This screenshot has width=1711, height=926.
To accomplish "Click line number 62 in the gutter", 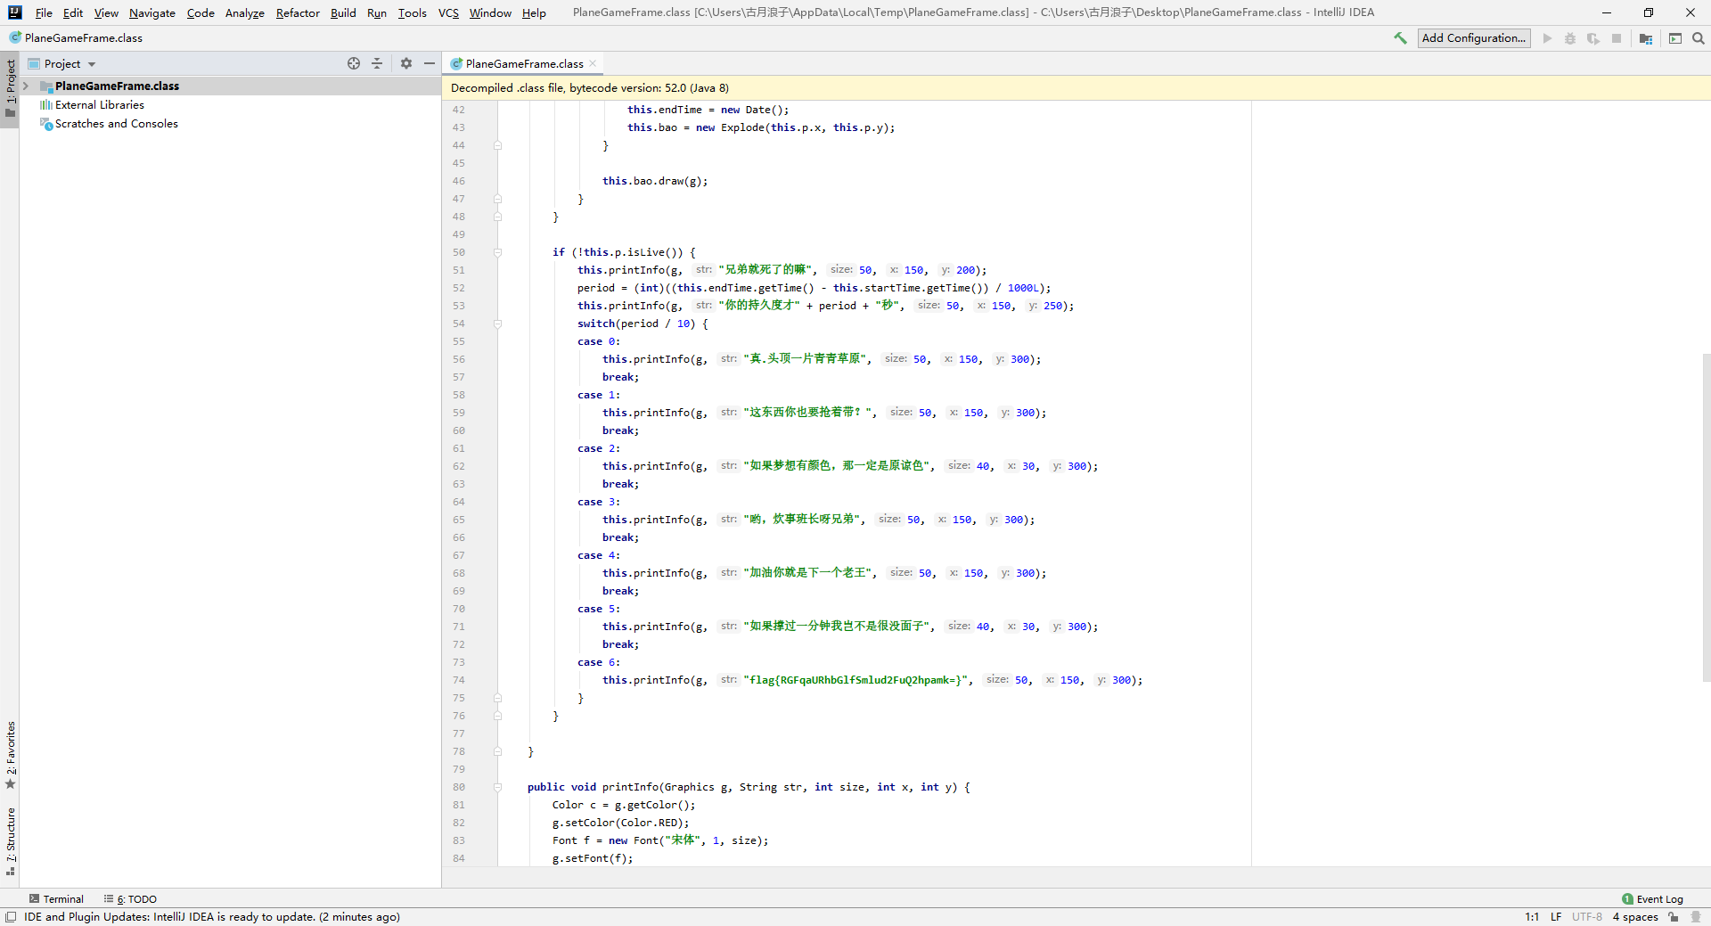I will [x=458, y=466].
